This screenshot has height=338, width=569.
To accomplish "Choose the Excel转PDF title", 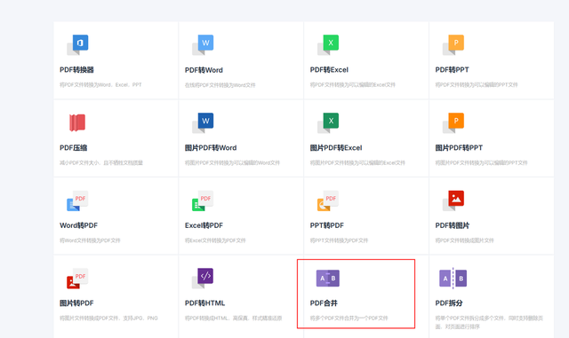I will [204, 225].
